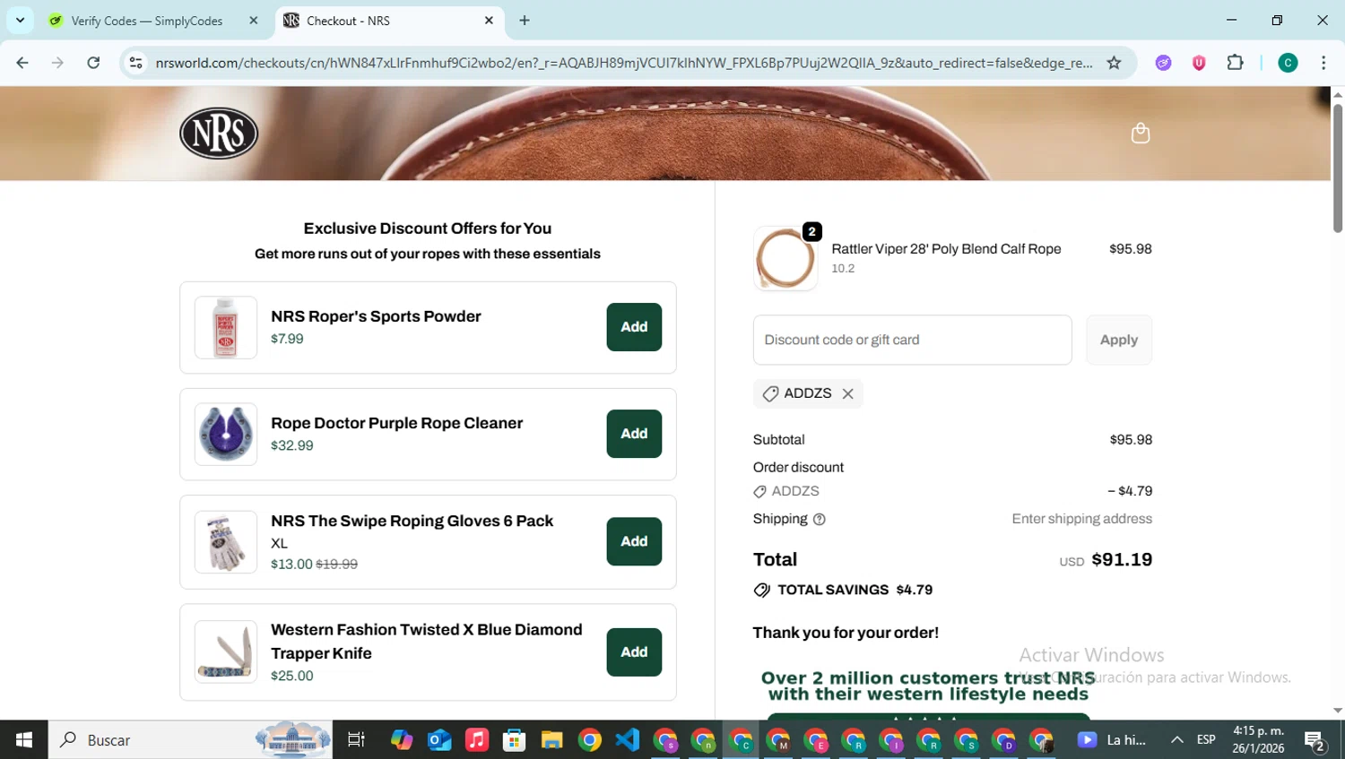Click the NRS Roper's Sports Powder title

[x=376, y=316]
